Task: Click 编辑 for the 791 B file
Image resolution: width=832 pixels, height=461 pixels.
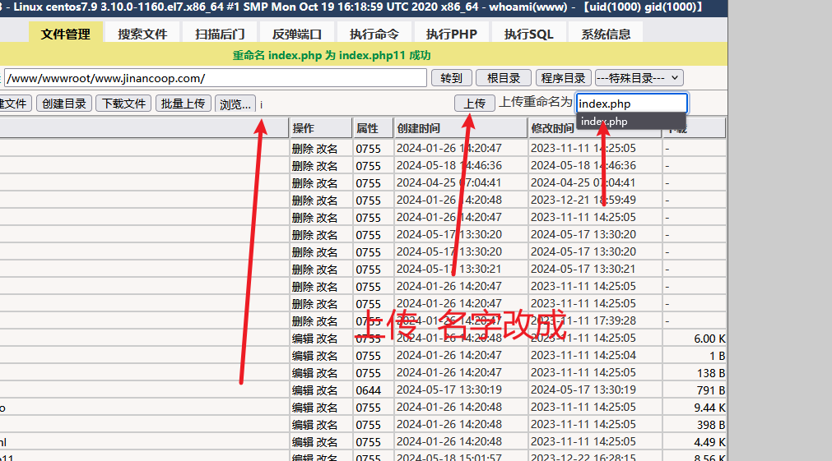Action: [x=302, y=390]
